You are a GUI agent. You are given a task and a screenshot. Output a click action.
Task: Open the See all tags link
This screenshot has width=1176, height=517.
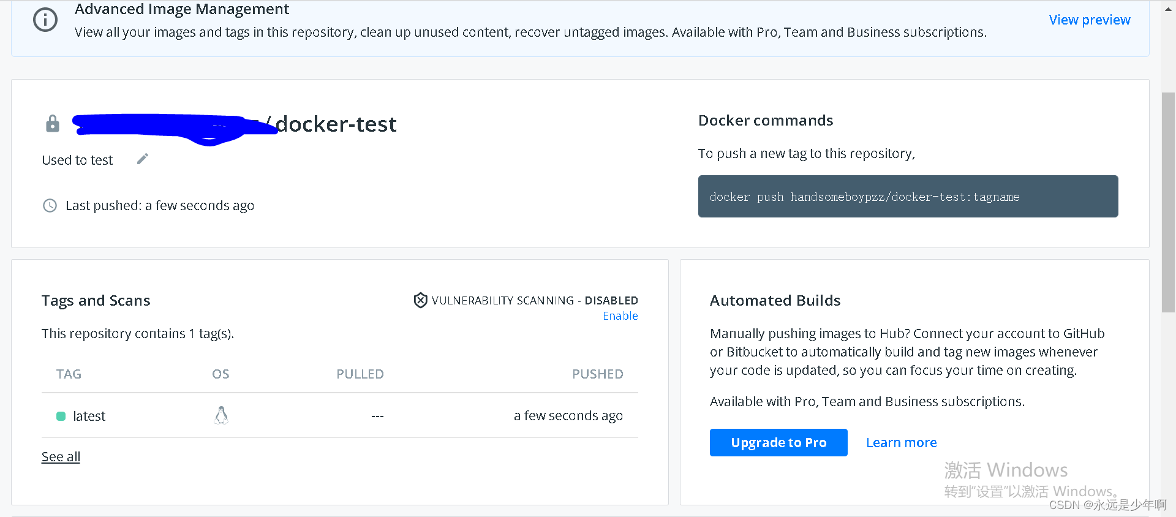click(61, 457)
